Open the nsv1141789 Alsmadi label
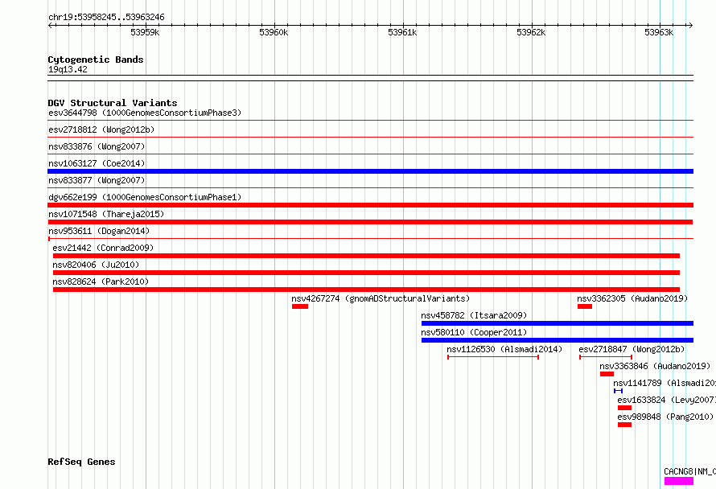Screen dimensions: 716x489 665,383
